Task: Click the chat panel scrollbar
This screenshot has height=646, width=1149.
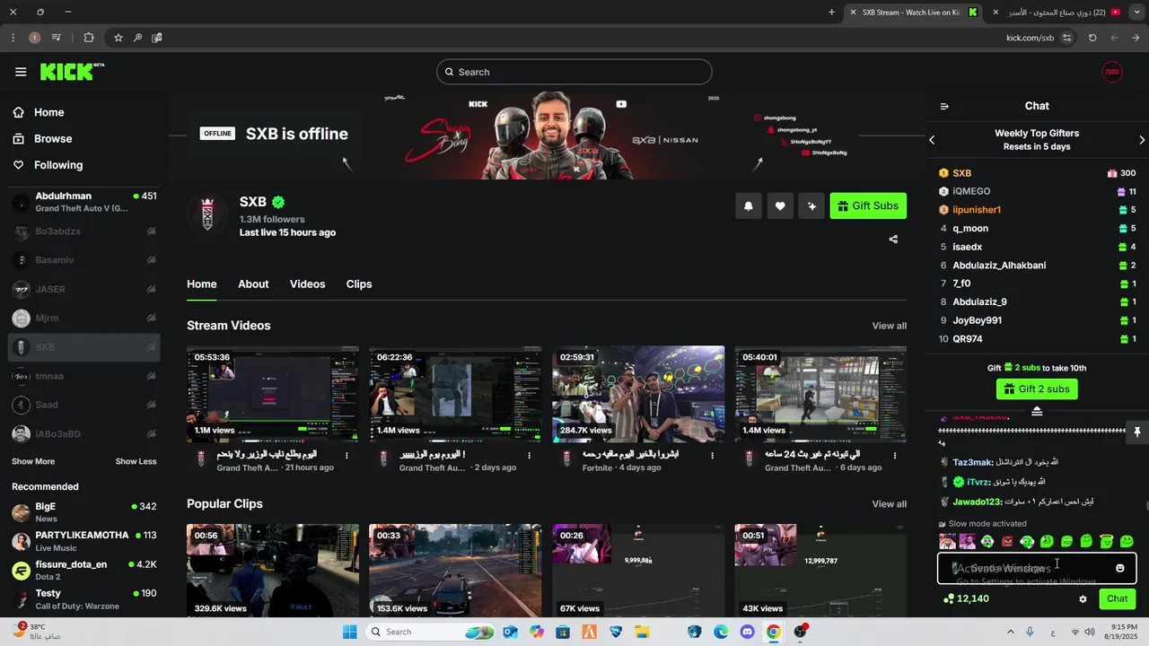Action: click(x=1145, y=505)
